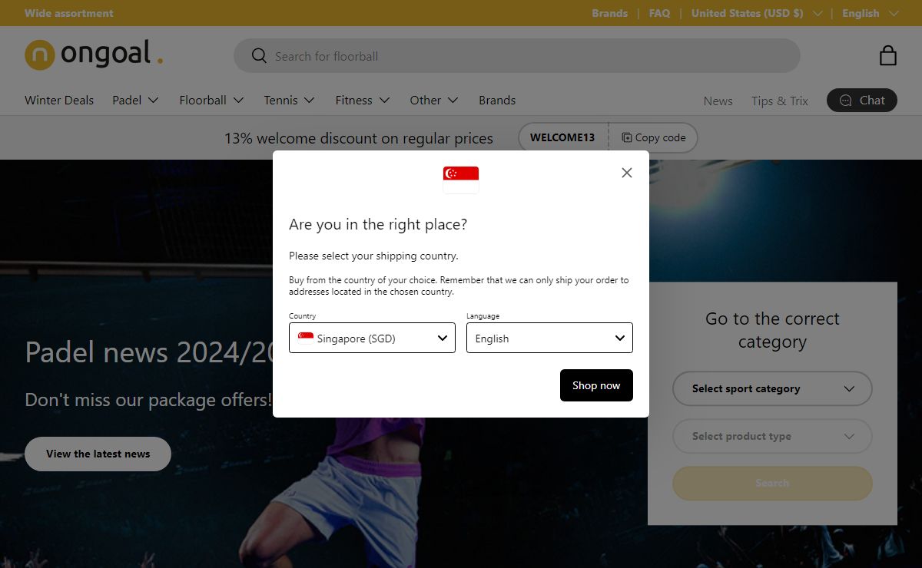Open United States (USD $) country selector
The width and height of the screenshot is (922, 568).
click(x=757, y=13)
